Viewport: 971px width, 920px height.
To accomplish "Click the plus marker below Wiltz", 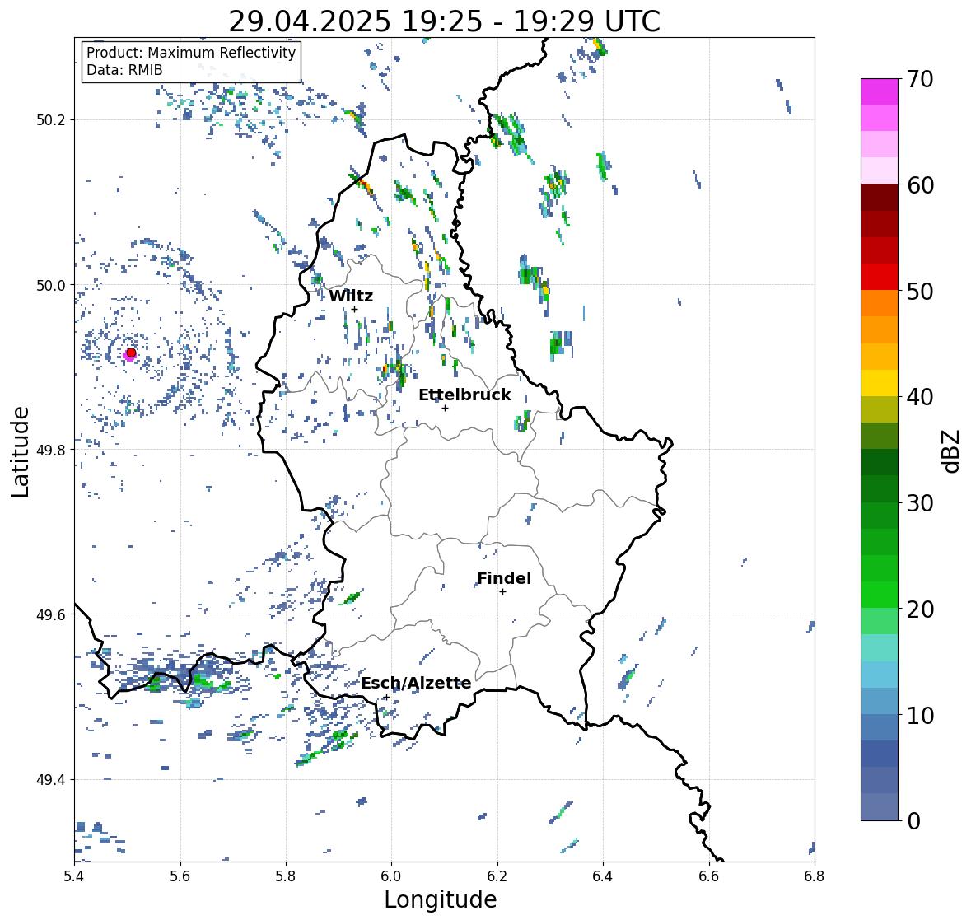I will tap(354, 310).
